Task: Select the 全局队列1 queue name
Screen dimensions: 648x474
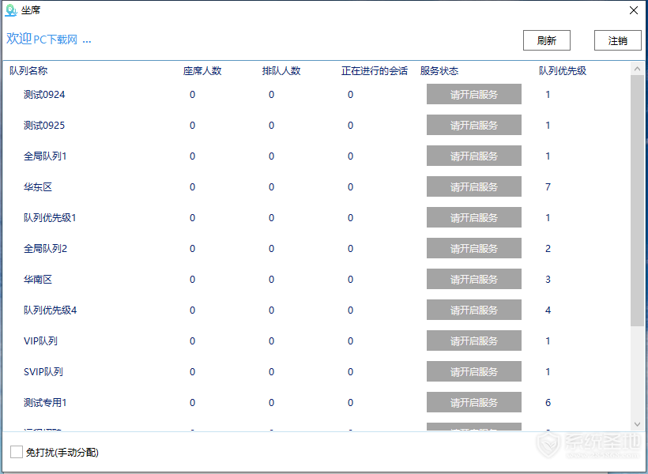Action: tap(45, 156)
